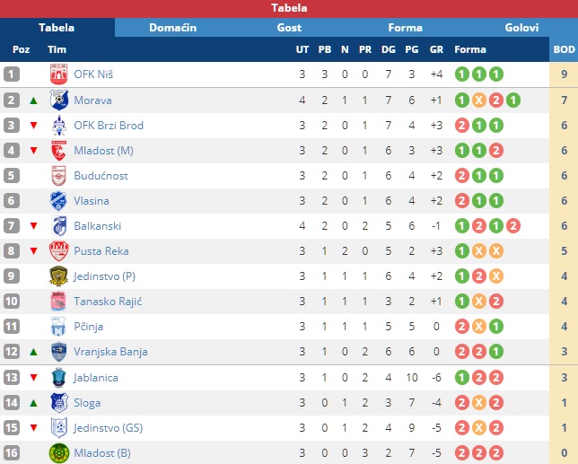
Task: Open the Jablanica team link
Action: click(x=96, y=378)
